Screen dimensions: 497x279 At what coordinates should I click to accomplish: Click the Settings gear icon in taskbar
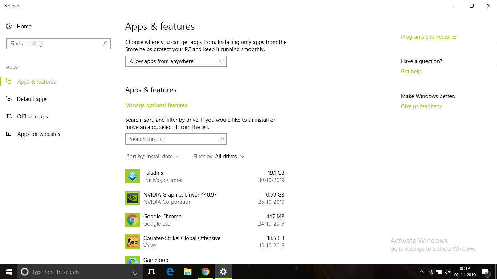point(223,272)
